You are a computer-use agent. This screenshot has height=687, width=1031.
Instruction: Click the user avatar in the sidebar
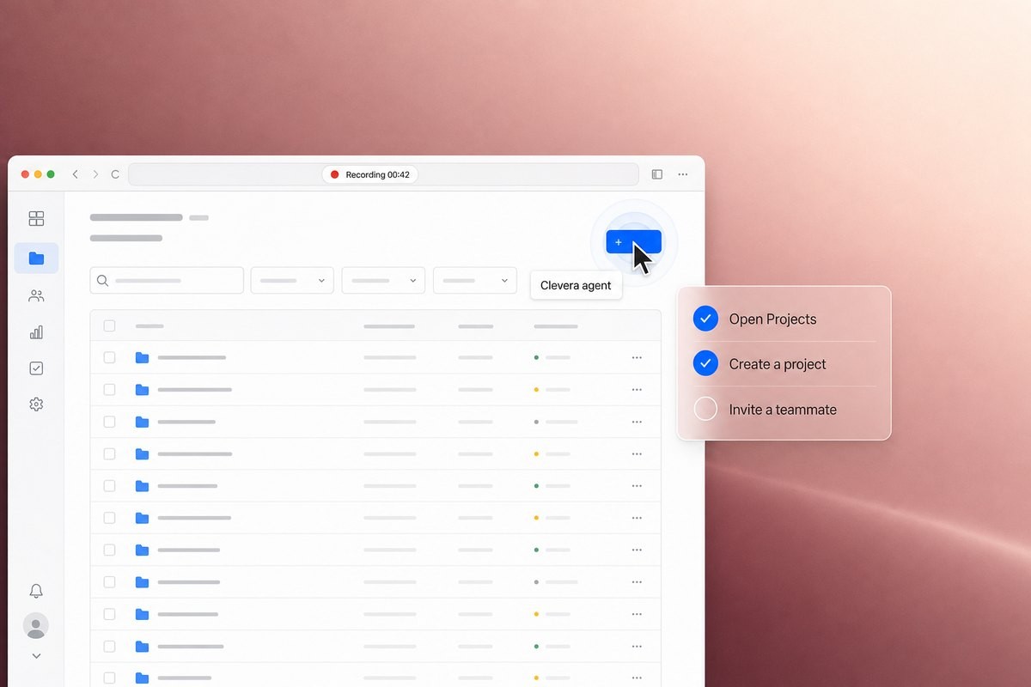coord(36,625)
